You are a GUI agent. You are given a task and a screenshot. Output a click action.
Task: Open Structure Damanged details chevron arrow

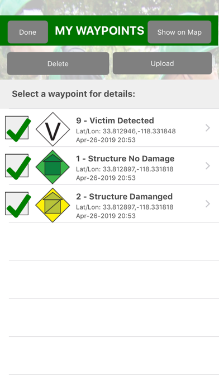click(208, 204)
